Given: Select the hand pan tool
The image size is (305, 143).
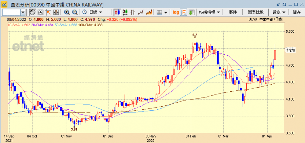Looking at the screenshot, I should pos(32,12).
